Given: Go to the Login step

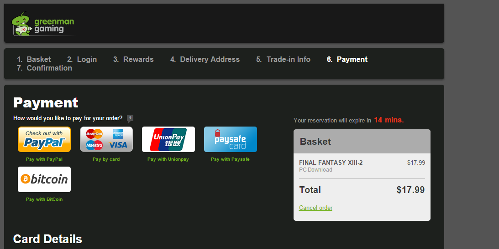Looking at the screenshot, I should [x=82, y=59].
